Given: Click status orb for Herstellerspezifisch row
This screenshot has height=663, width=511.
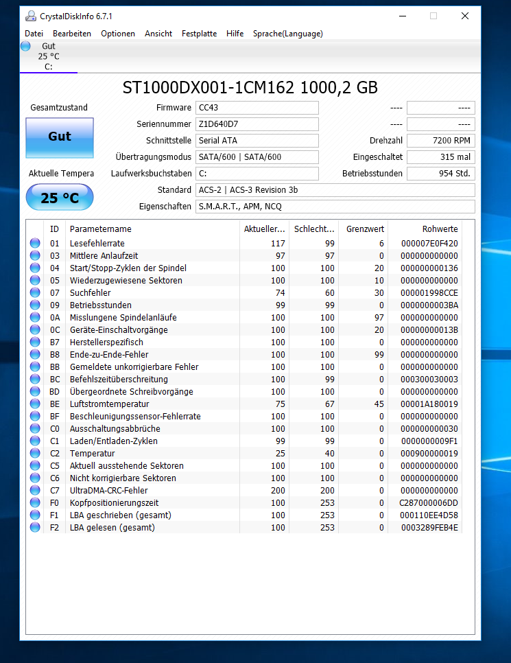Looking at the screenshot, I should click(35, 342).
